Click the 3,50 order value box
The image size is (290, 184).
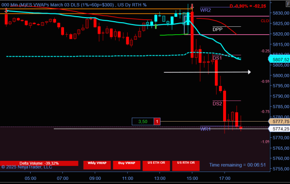(x=143, y=122)
